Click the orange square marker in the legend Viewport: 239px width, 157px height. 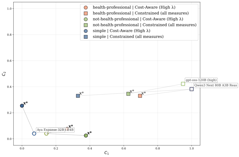pyautogui.click(x=86, y=13)
